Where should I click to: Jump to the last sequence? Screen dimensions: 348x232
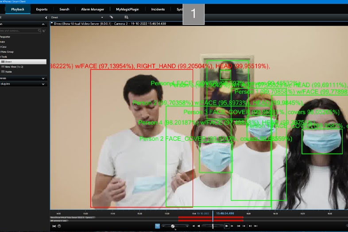[x=255, y=226]
